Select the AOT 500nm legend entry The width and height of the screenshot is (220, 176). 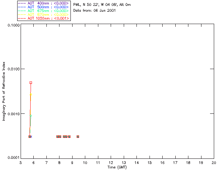44,7
